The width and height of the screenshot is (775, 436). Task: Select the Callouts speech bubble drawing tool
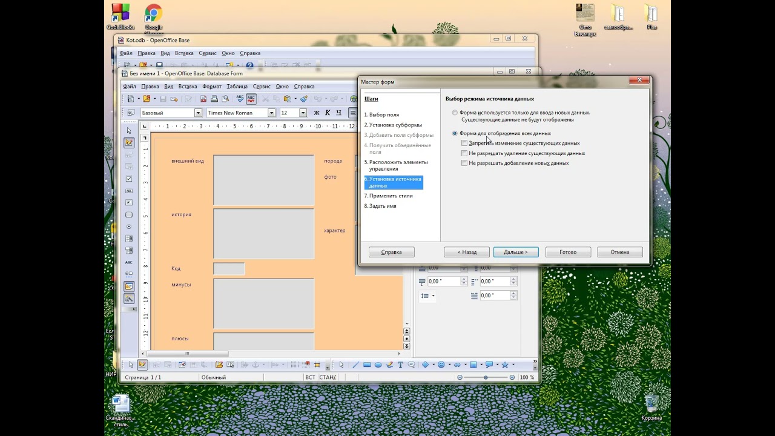[x=412, y=365]
